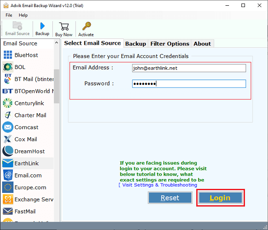
Task: Select the Comcast envelope icon
Action: click(8, 127)
